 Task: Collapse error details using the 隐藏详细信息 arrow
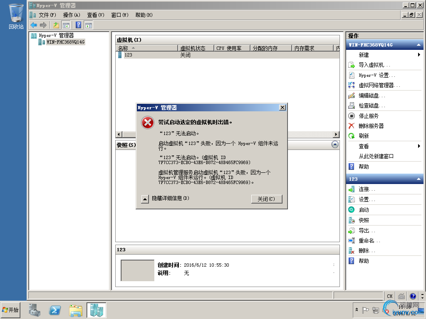point(145,199)
